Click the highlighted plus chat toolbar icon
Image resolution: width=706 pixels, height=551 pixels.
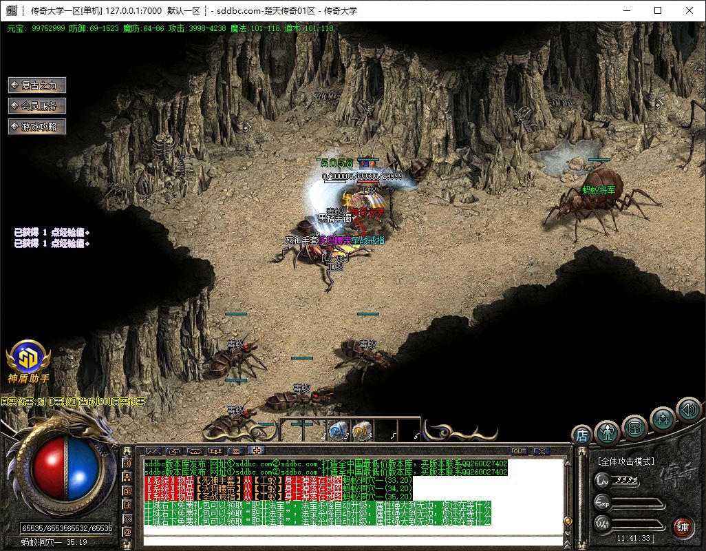point(257,450)
